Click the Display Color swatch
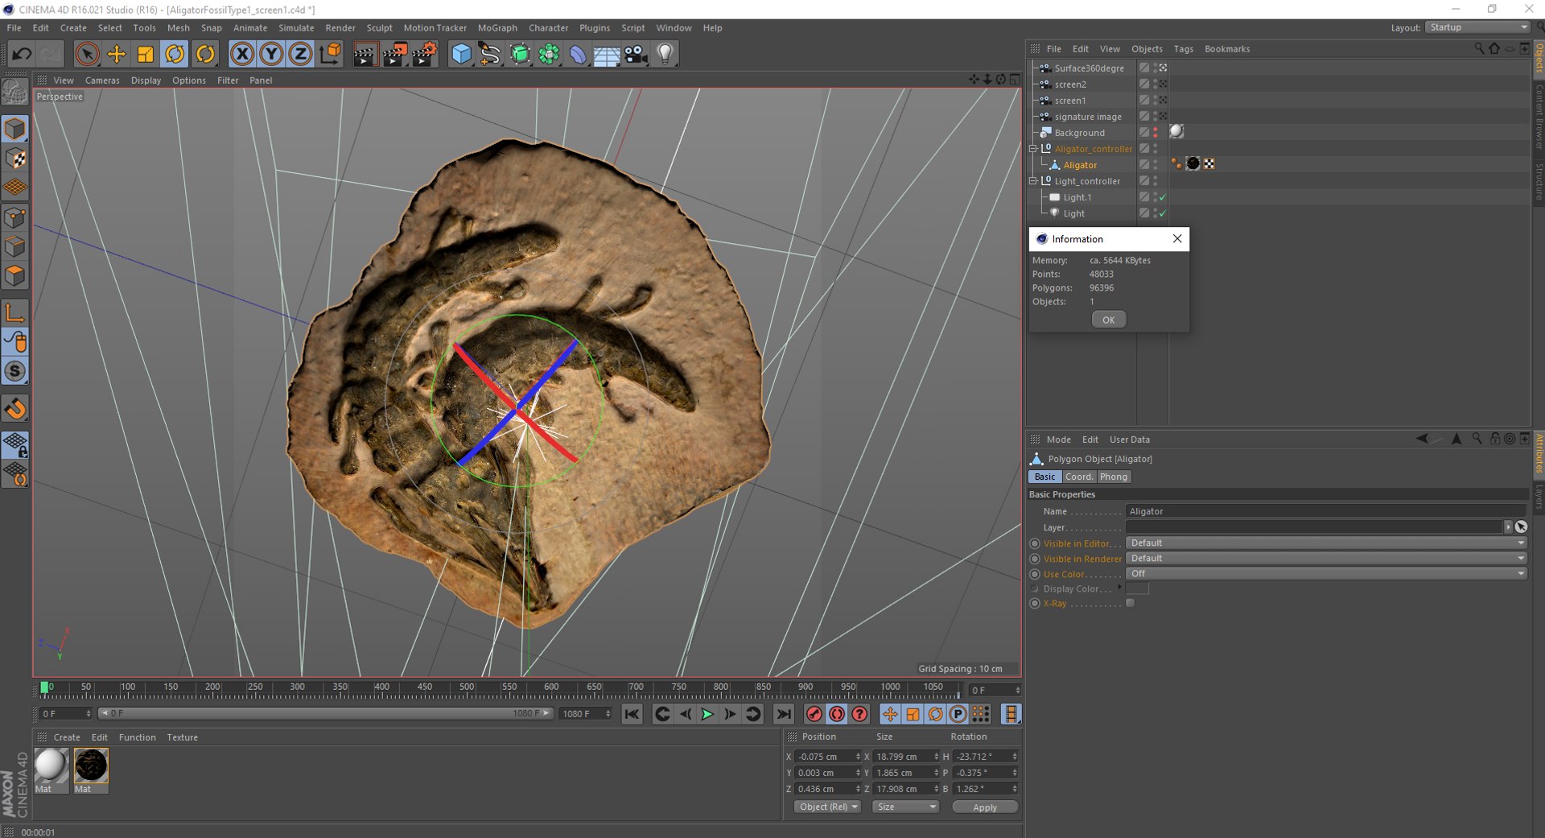This screenshot has height=838, width=1545. coord(1137,588)
